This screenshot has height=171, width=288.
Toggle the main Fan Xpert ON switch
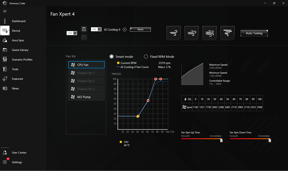tap(72, 33)
